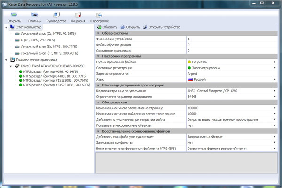282x188 pixels.
Task: Open the Плагины toolbar icon
Action: 34,15
